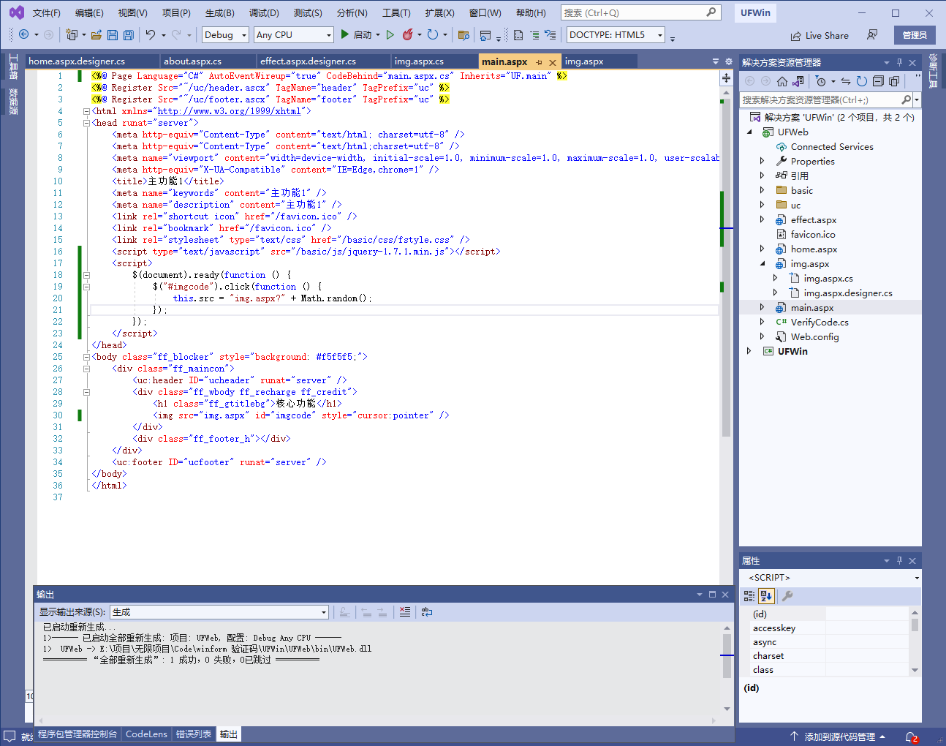Viewport: 946px width, 746px height.
Task: Click Collapse All in Solution Explorer toolbar
Action: (878, 81)
